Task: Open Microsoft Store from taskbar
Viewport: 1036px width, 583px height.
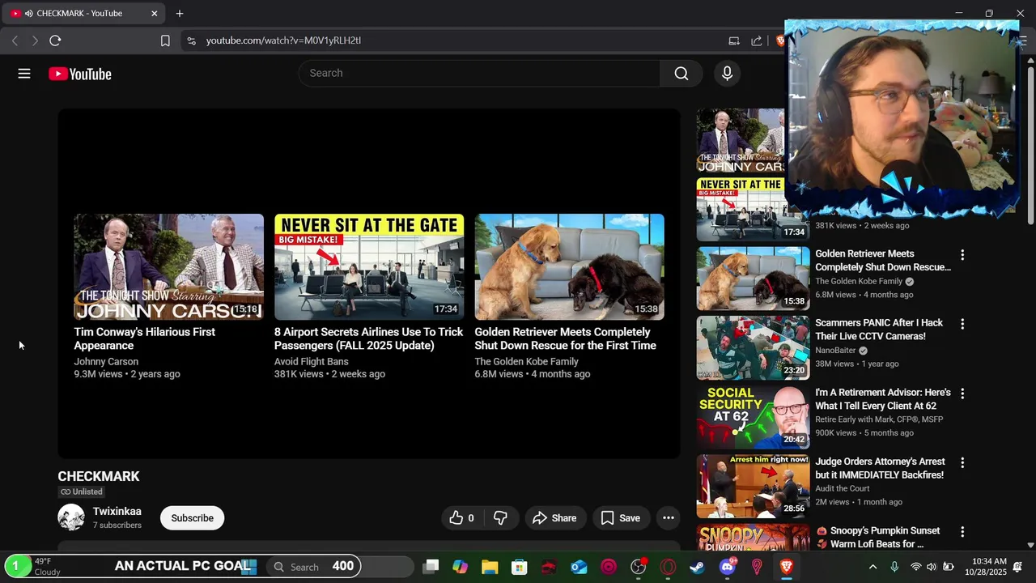Action: (x=520, y=567)
